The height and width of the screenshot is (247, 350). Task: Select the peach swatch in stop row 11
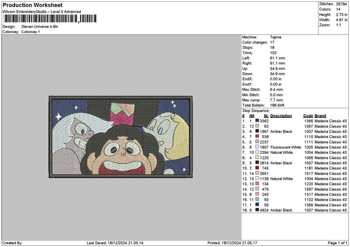click(x=257, y=173)
